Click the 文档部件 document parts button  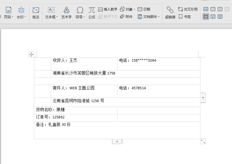point(147,17)
